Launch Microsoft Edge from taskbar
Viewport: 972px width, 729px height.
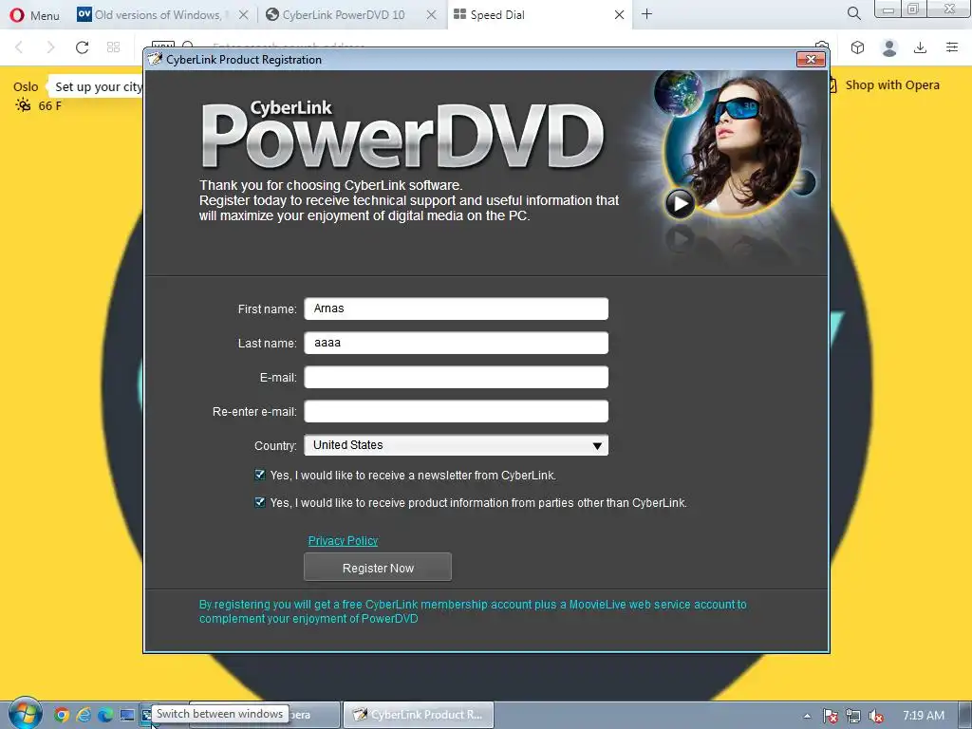105,716
